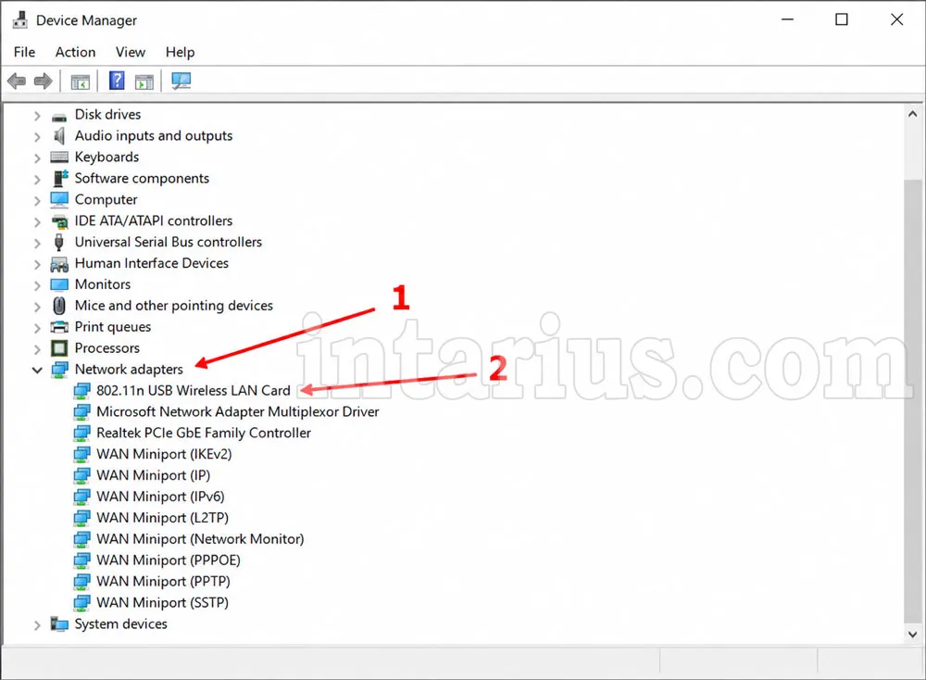Select WAN Miniport (PPPOE) device
Screen dimensions: 926x680
pyautogui.click(x=169, y=560)
